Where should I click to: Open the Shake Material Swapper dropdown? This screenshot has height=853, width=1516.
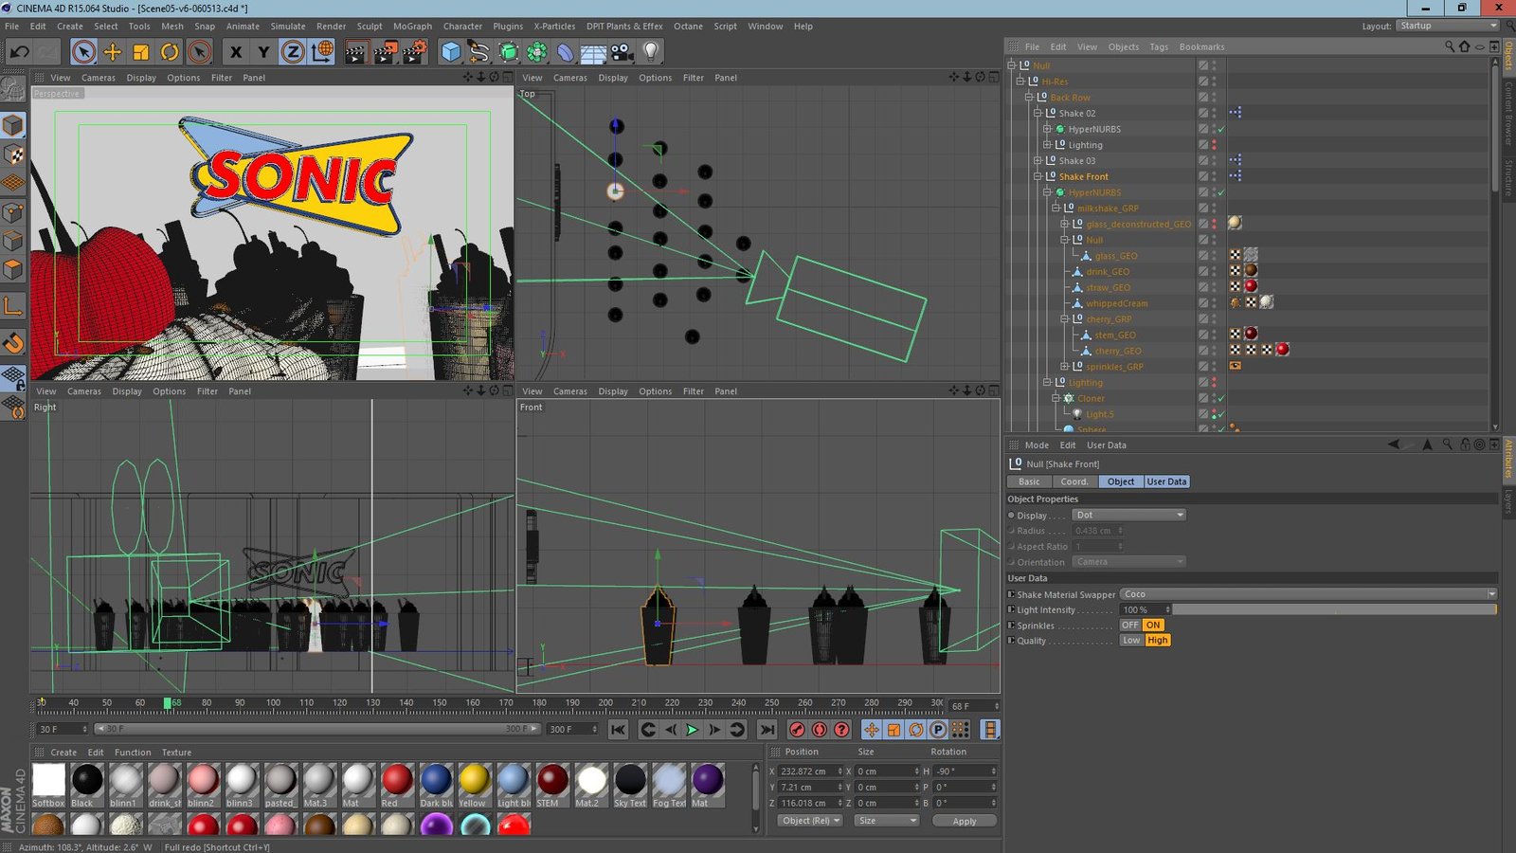tap(1308, 594)
